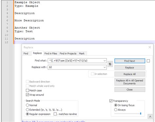Click line number 10 in margin

click(6, 35)
